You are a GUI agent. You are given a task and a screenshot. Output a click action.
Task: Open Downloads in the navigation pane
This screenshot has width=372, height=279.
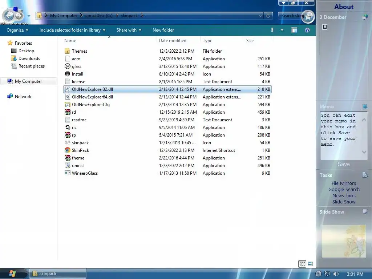pos(29,58)
